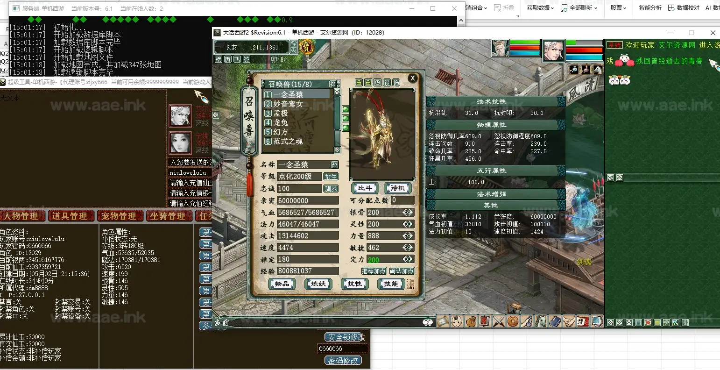Click the chat magnifier search icon
The height and width of the screenshot is (370, 720).
coord(676,322)
